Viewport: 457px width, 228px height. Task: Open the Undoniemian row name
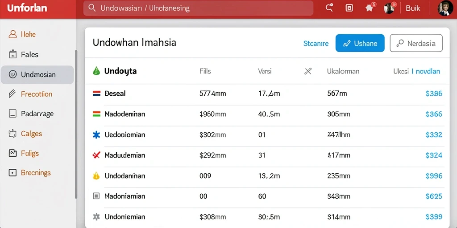[x=125, y=217]
